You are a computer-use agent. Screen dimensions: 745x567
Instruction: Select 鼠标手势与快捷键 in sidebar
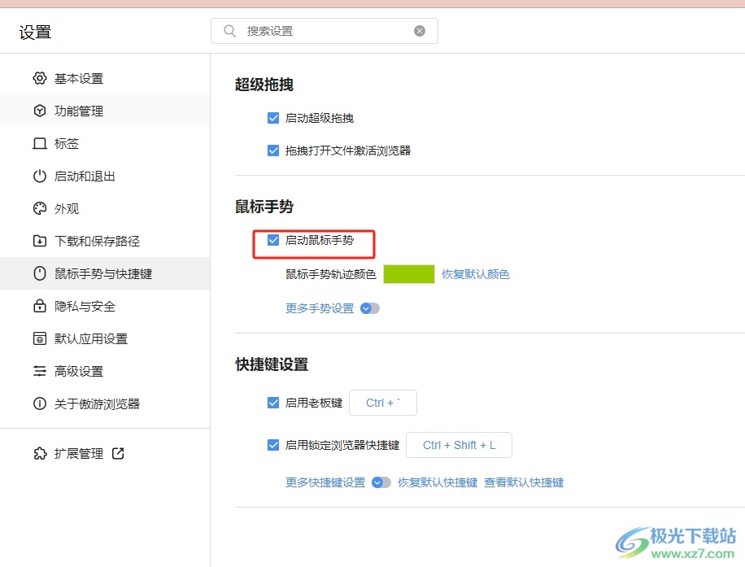105,273
